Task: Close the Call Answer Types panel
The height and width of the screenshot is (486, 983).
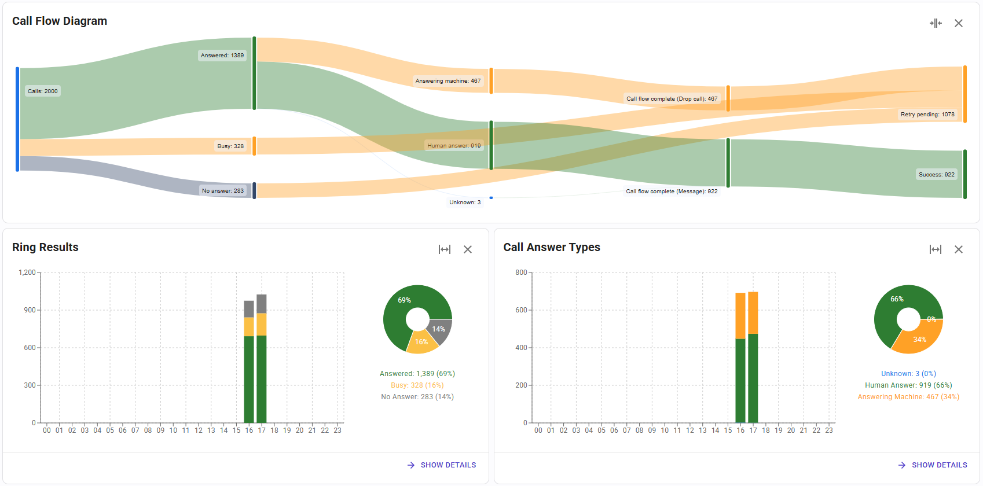Action: click(959, 249)
